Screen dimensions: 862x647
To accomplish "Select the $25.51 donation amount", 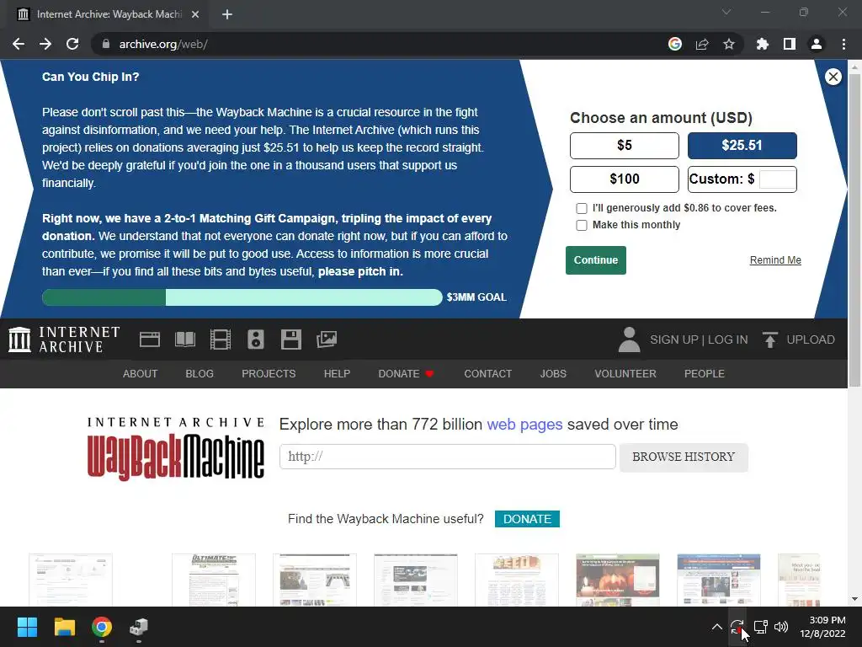I will [742, 145].
